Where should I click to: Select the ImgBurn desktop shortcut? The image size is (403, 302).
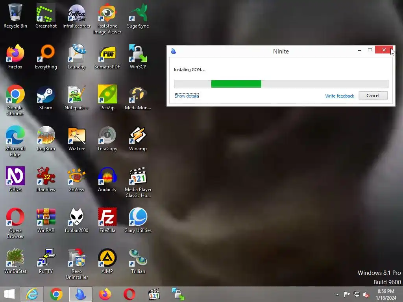pos(46,139)
